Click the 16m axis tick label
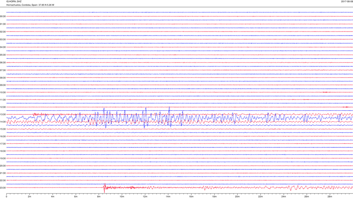The height and width of the screenshot is (198, 353). click(191, 197)
